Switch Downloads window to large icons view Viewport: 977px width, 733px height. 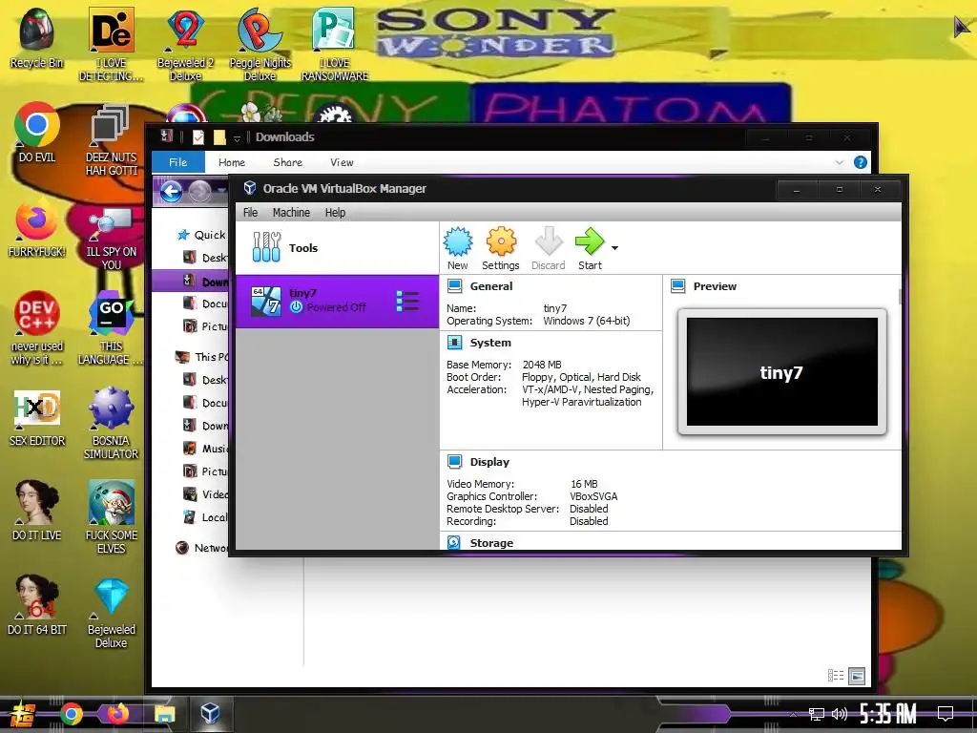coord(858,676)
